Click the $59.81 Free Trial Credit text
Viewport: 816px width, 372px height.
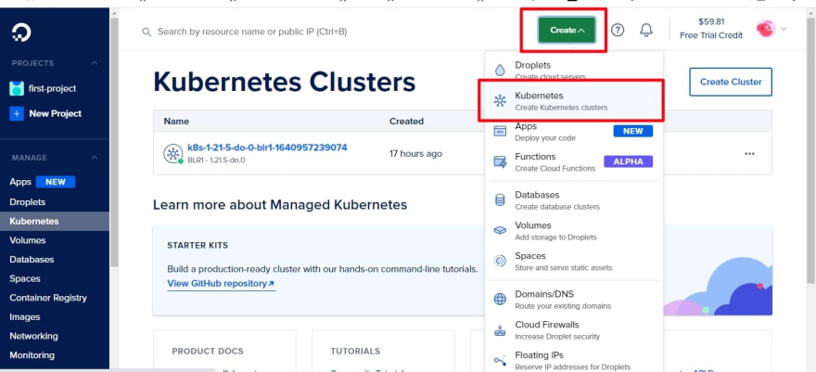pos(711,29)
